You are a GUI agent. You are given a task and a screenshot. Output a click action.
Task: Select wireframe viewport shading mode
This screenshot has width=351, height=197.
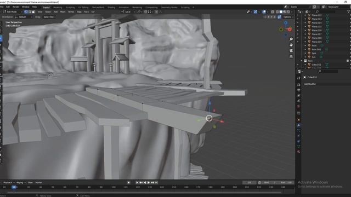pos(278,12)
